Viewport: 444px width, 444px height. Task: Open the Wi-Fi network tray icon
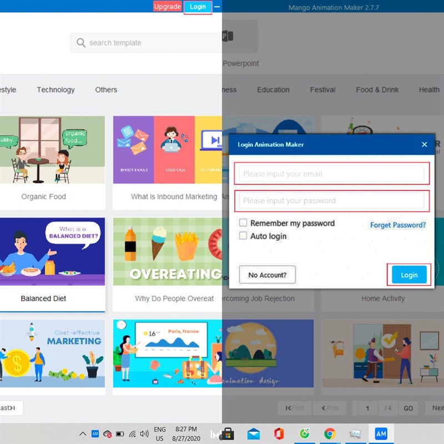click(x=132, y=434)
